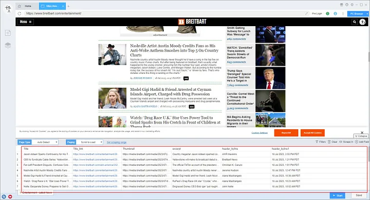Click the Gigi Hadid article thumbnail
The height and width of the screenshot is (200, 370).
click(x=113, y=98)
